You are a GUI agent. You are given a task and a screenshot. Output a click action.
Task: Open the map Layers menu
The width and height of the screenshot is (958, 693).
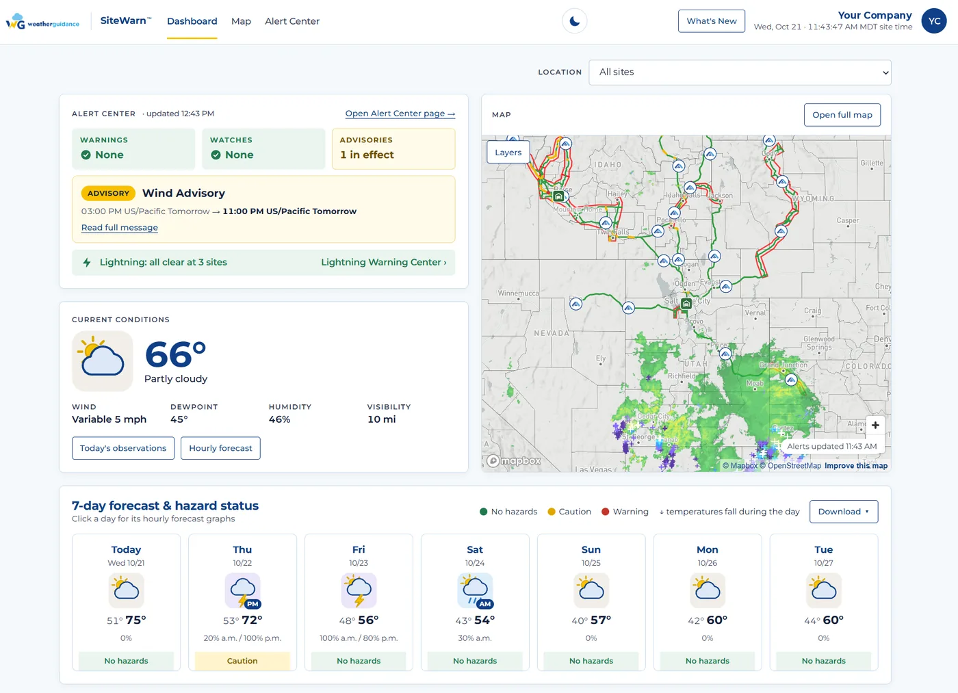[x=508, y=153]
